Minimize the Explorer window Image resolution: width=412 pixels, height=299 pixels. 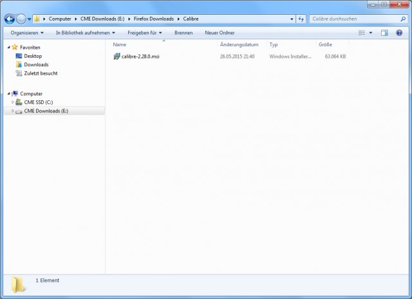click(x=373, y=5)
